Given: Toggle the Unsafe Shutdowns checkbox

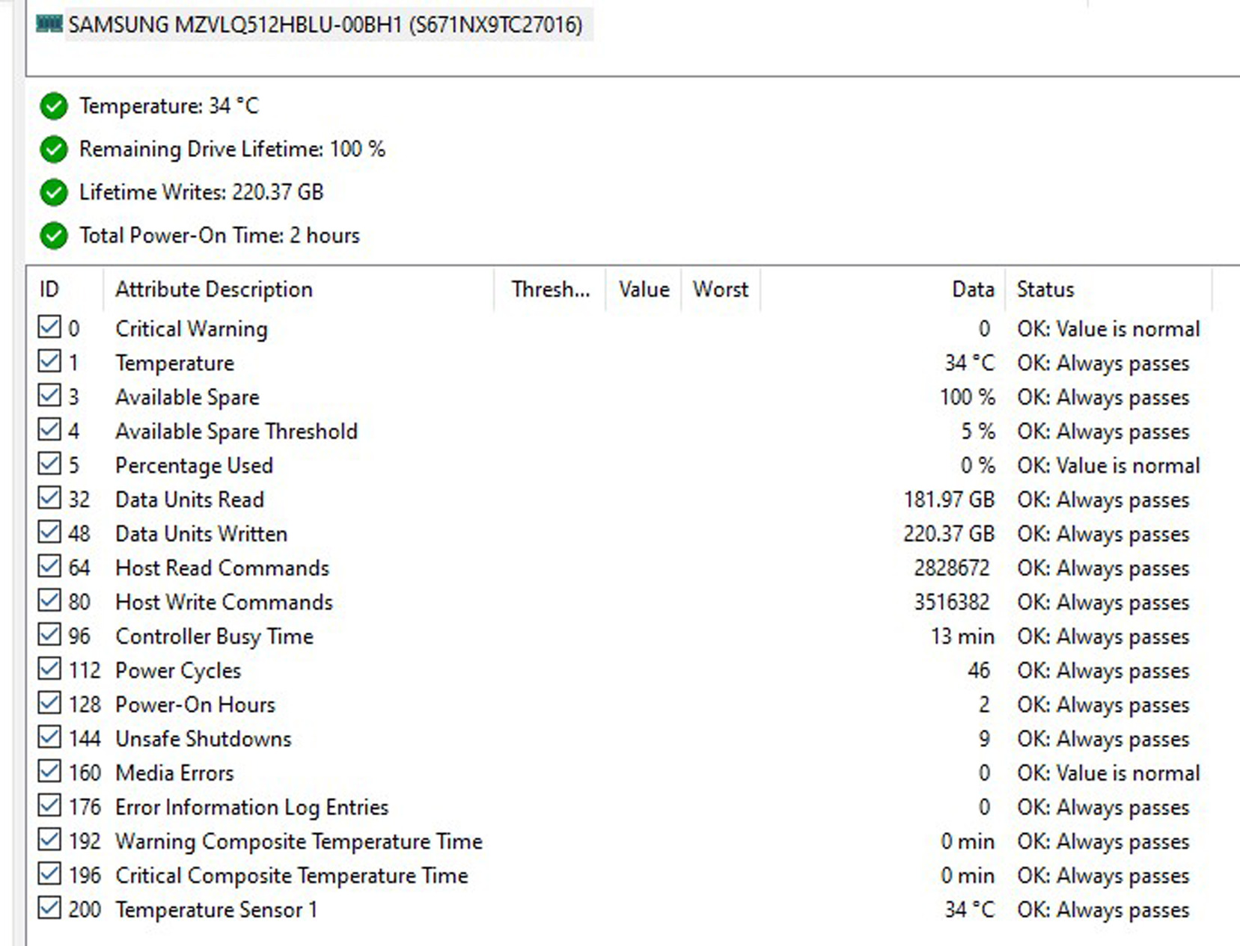Looking at the screenshot, I should coord(49,737).
